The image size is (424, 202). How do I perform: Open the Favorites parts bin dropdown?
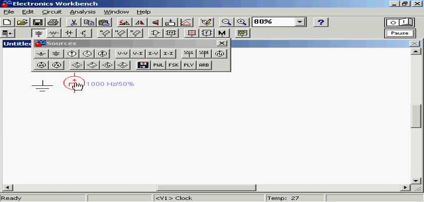coord(7,33)
